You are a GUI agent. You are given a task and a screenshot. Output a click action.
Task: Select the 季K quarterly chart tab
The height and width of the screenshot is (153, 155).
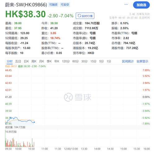pos(49,61)
